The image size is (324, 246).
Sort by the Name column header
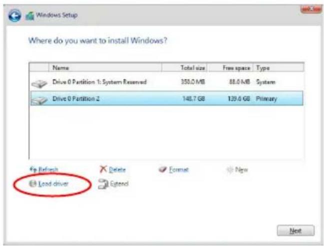point(105,68)
